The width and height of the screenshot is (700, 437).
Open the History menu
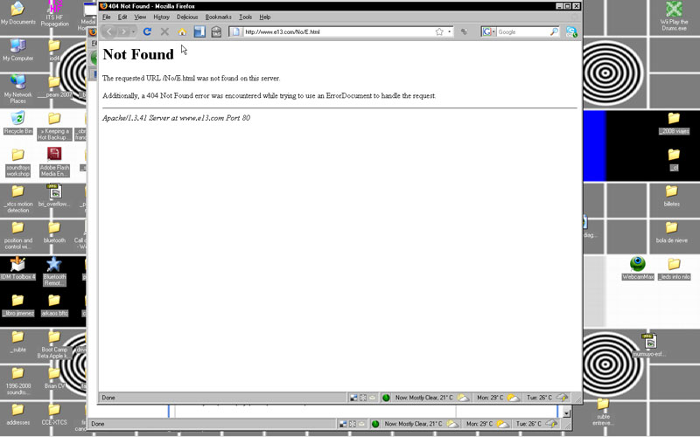[x=161, y=17]
